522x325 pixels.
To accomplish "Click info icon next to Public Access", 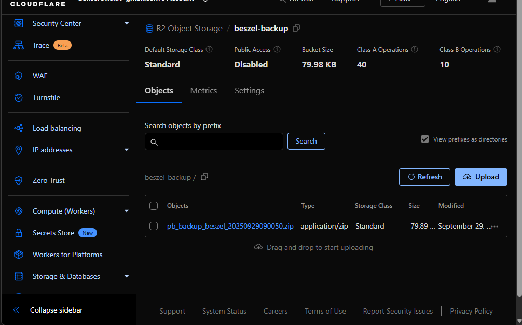I will [x=277, y=50].
